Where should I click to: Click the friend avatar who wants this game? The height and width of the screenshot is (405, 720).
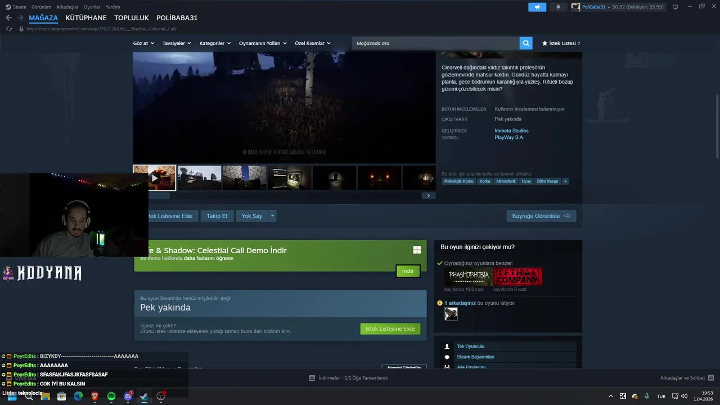tap(451, 314)
